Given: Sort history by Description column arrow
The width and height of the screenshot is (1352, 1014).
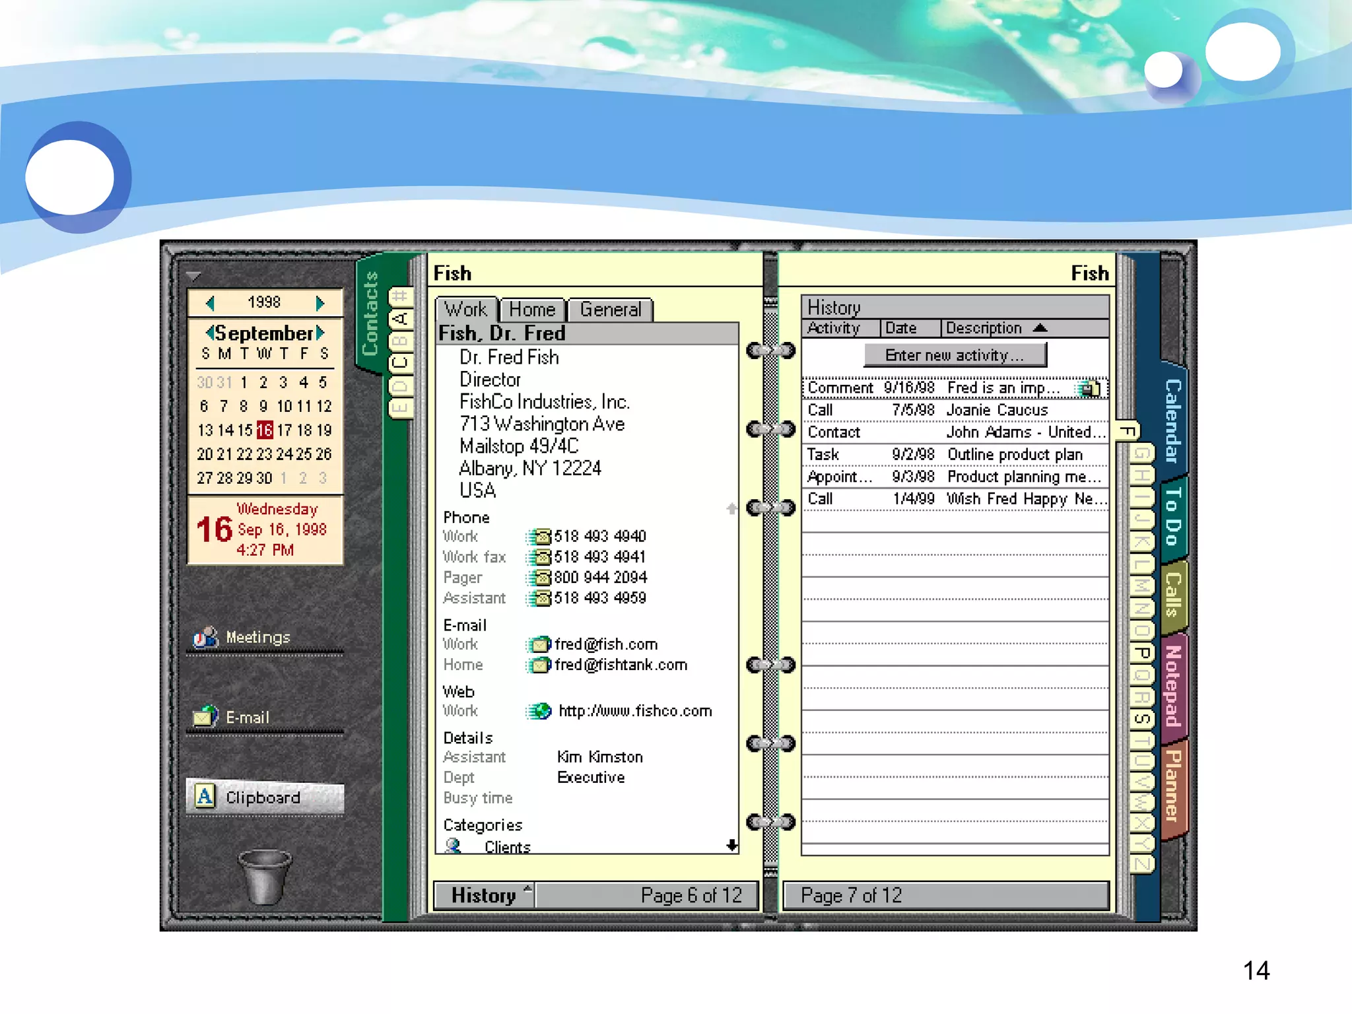Looking at the screenshot, I should tap(1040, 328).
